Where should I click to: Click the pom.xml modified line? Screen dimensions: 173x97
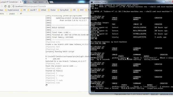coord(52,59)
